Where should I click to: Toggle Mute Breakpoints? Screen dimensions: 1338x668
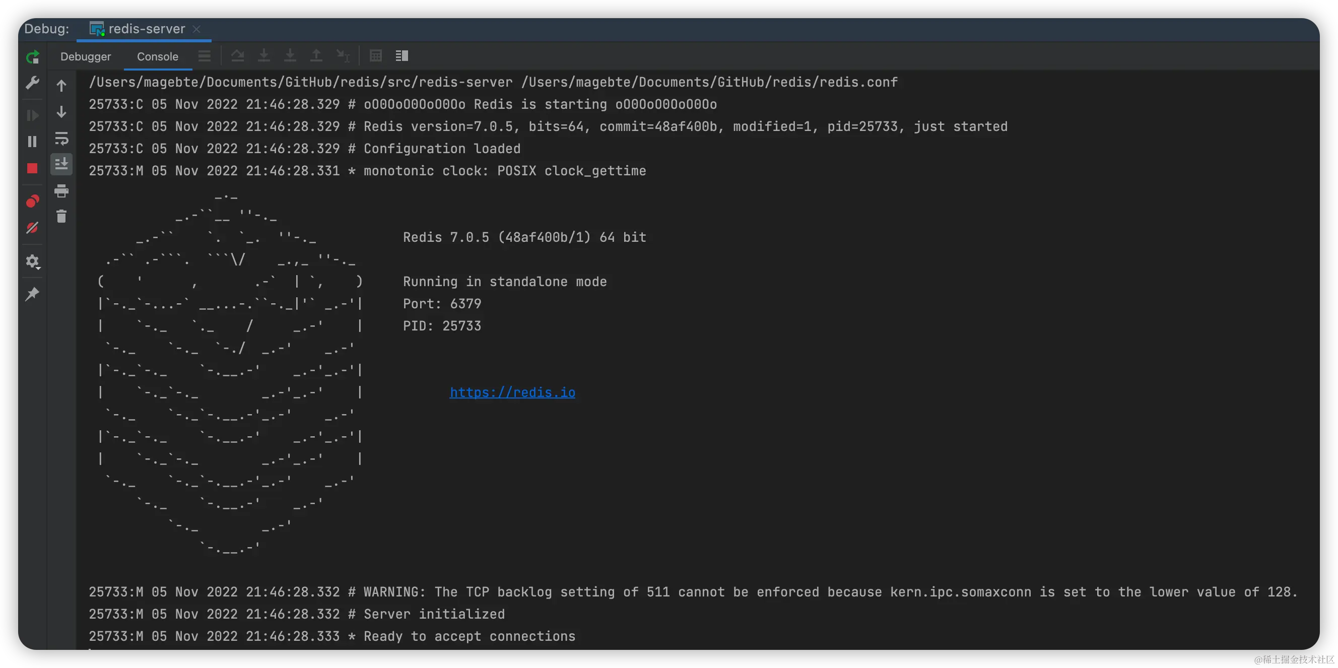click(32, 228)
